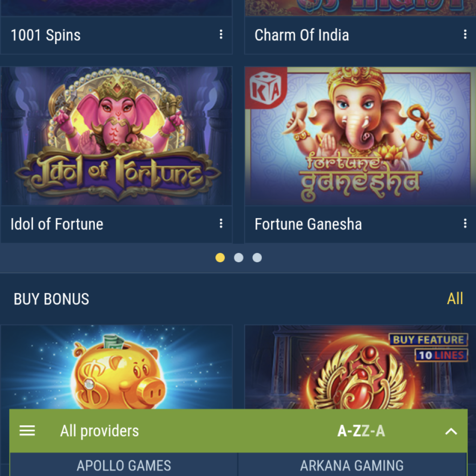The height and width of the screenshot is (476, 476).
Task: Open the Idol of Fortune game thumbnail
Action: tap(116, 136)
